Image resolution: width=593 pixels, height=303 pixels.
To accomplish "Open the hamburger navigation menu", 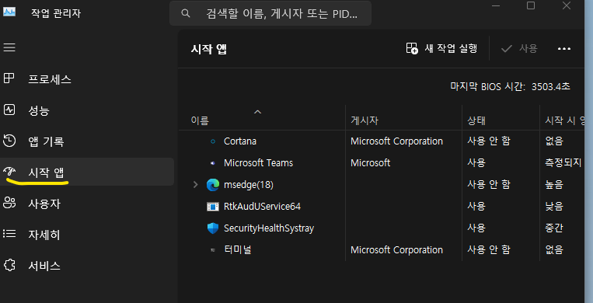I will click(9, 47).
